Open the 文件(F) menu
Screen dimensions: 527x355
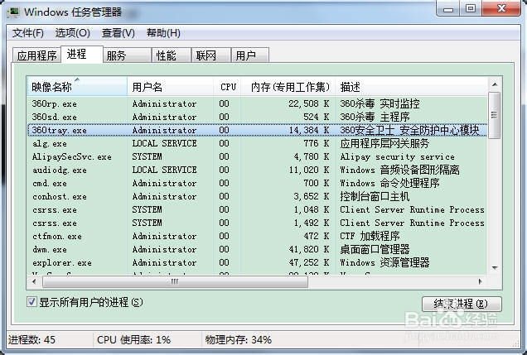pos(28,33)
